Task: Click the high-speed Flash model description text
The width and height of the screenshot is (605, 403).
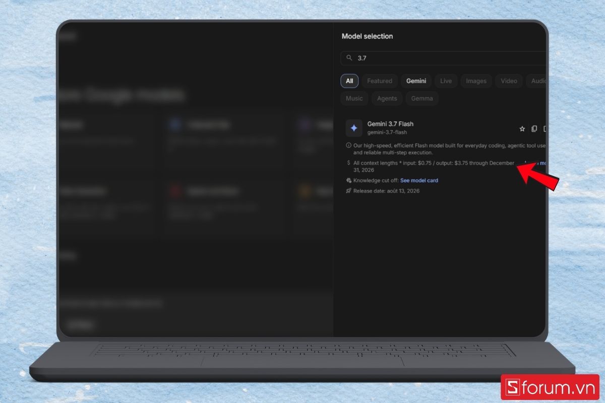Action: (449, 149)
